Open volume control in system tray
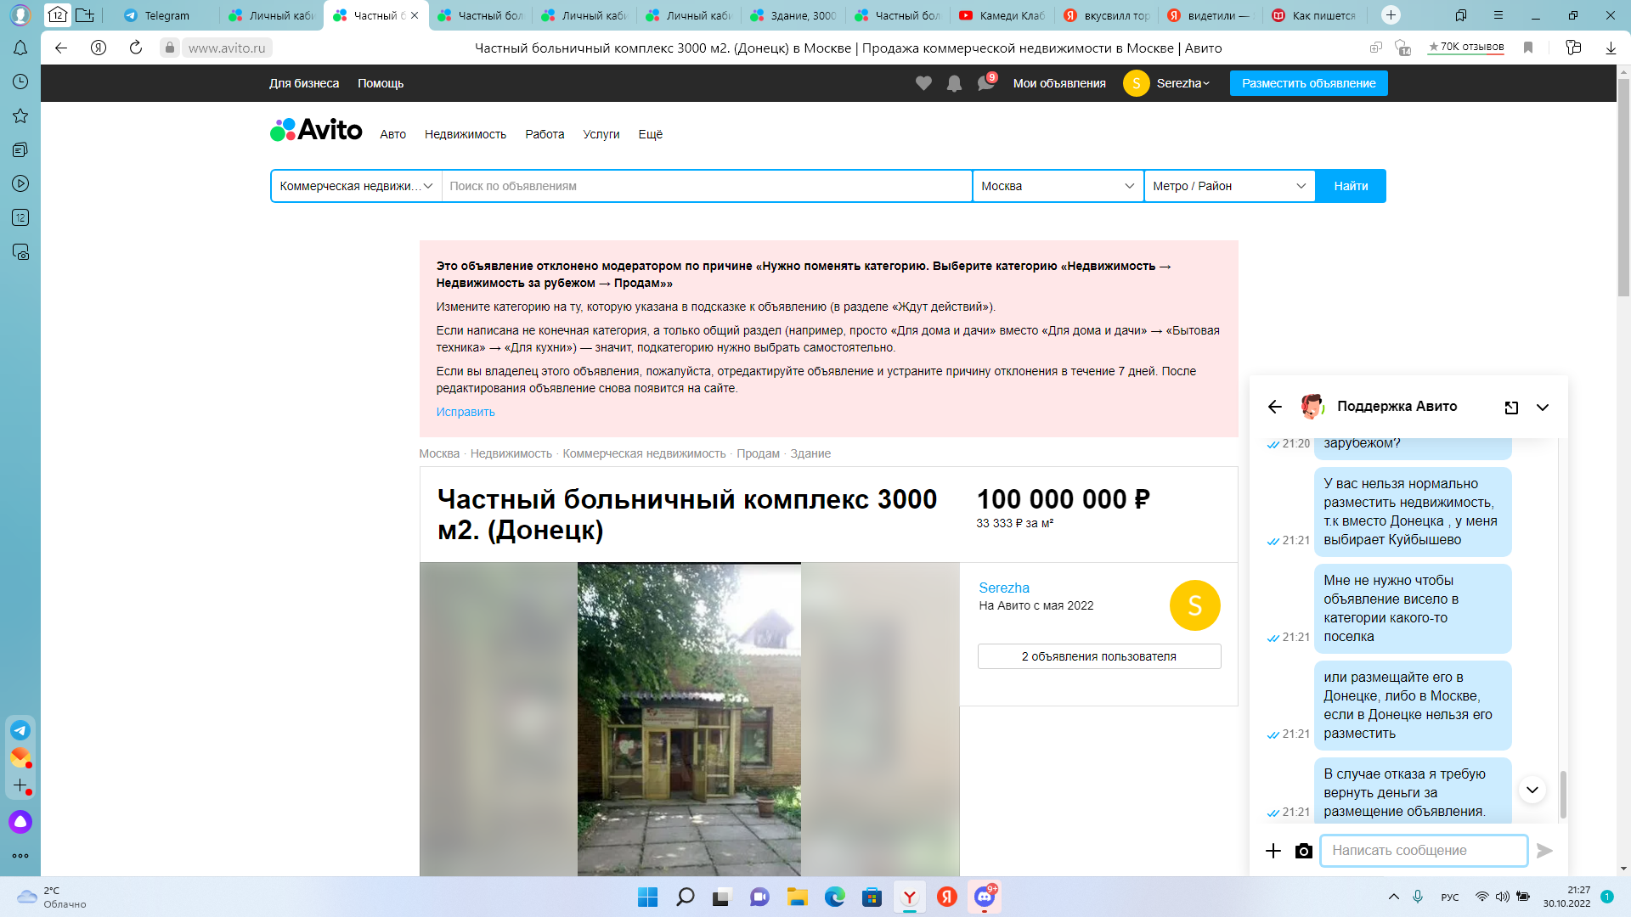1631x917 pixels. 1502,897
